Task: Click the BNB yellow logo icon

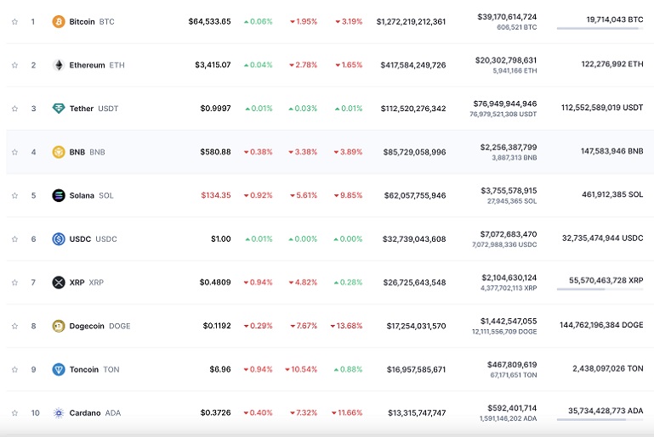Action: (x=59, y=152)
